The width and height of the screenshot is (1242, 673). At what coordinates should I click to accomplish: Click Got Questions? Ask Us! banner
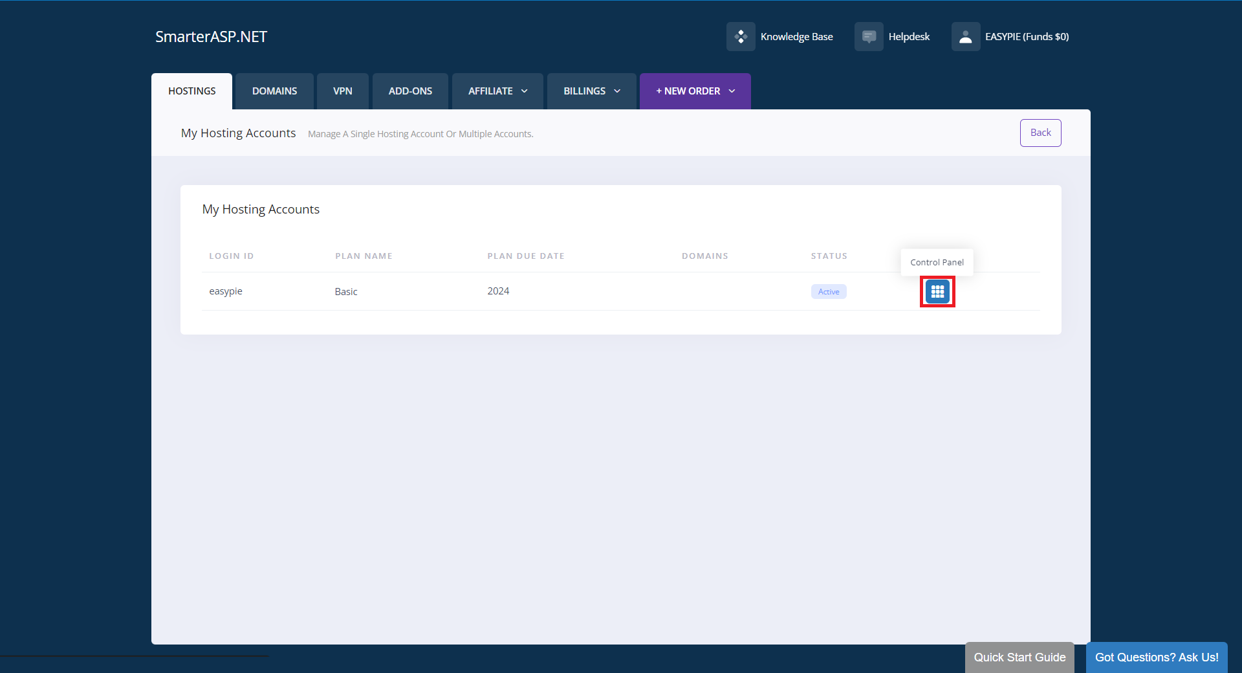1157,657
